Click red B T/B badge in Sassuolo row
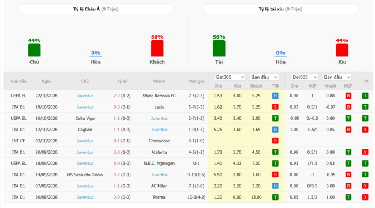 (x=275, y=175)
